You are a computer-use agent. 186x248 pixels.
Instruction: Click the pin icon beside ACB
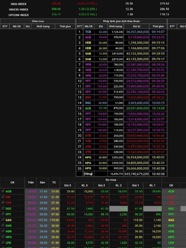tap(3, 191)
